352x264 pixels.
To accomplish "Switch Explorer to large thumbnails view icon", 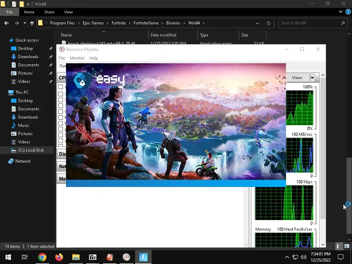I will (x=347, y=246).
